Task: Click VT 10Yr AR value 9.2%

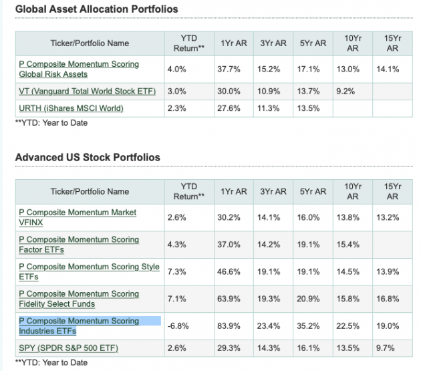Action: tap(345, 92)
